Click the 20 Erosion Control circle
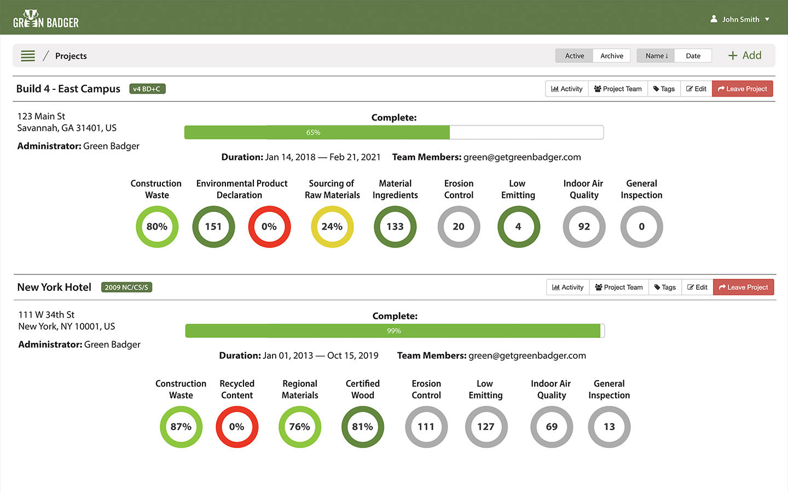 (x=459, y=227)
